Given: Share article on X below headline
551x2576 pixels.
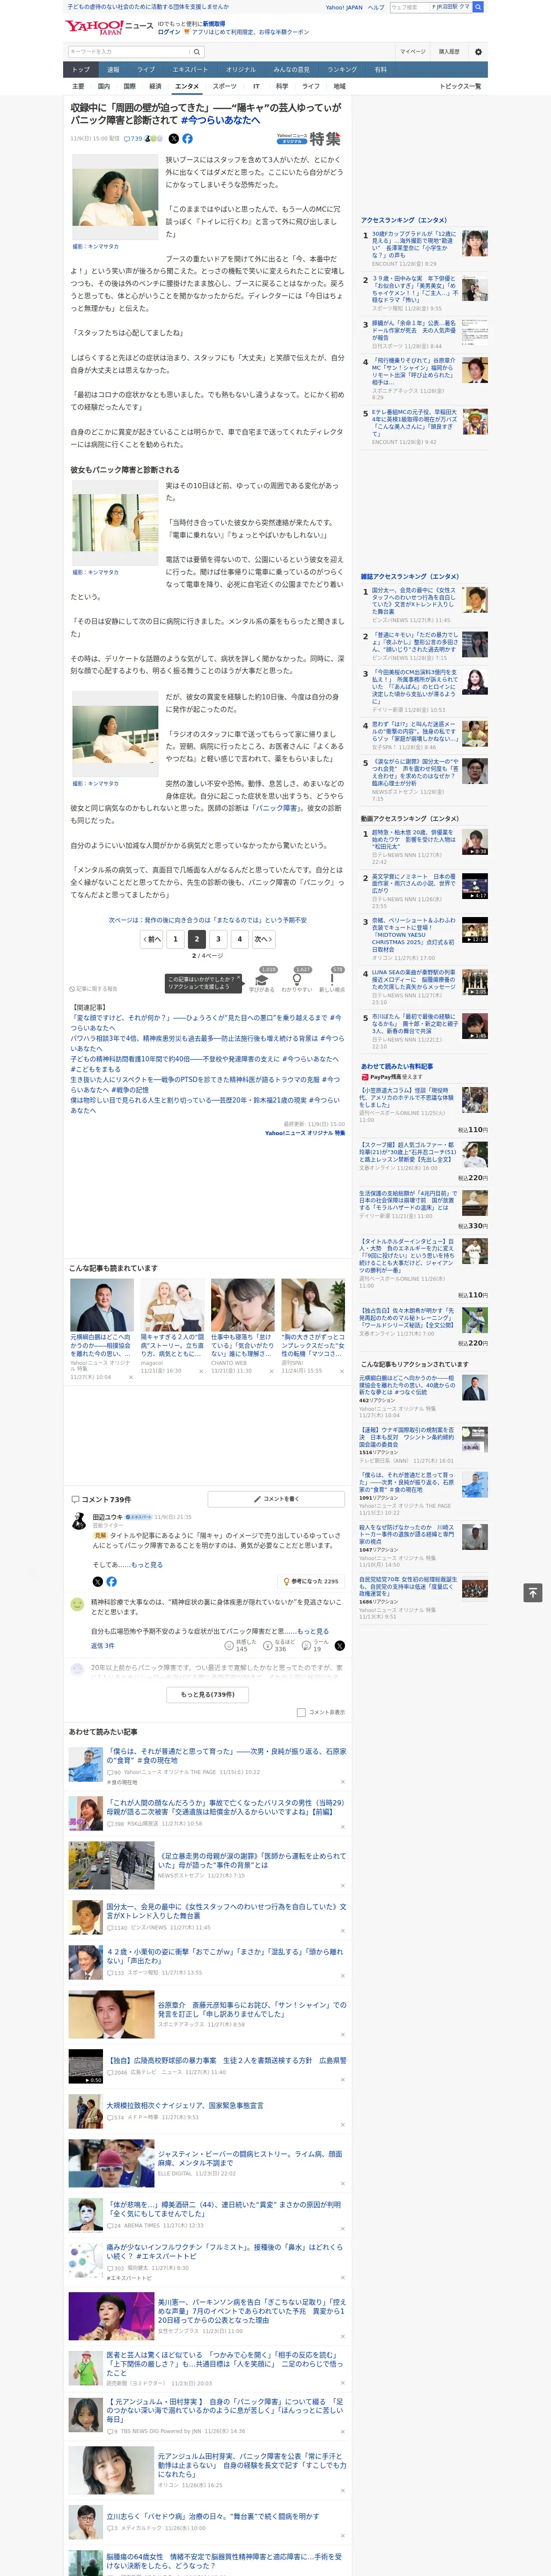Looking at the screenshot, I should tap(173, 139).
